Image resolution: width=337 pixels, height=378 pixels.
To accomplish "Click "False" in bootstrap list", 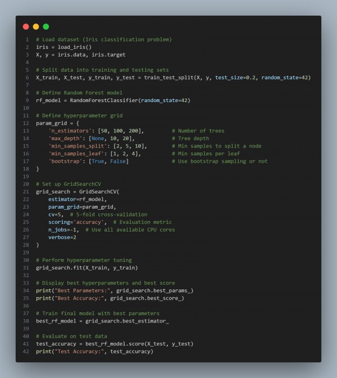I will click(118, 162).
